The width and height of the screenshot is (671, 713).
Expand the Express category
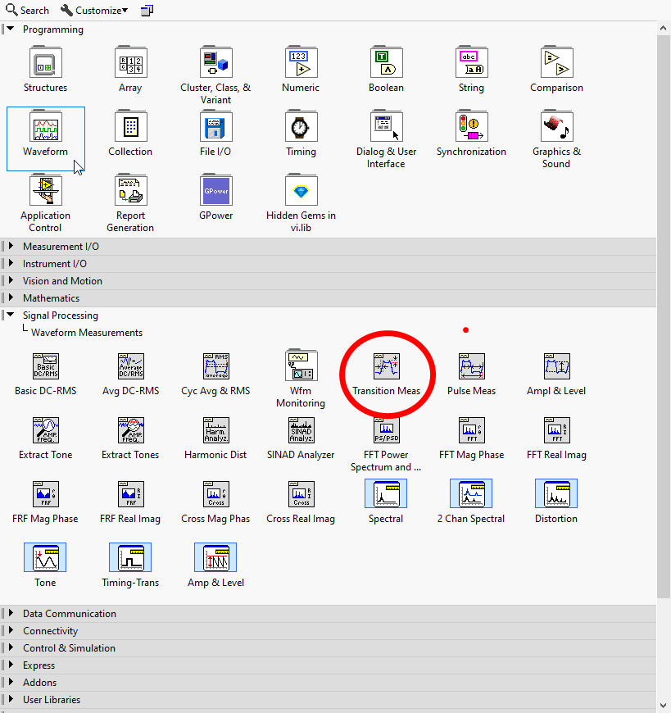click(x=11, y=665)
